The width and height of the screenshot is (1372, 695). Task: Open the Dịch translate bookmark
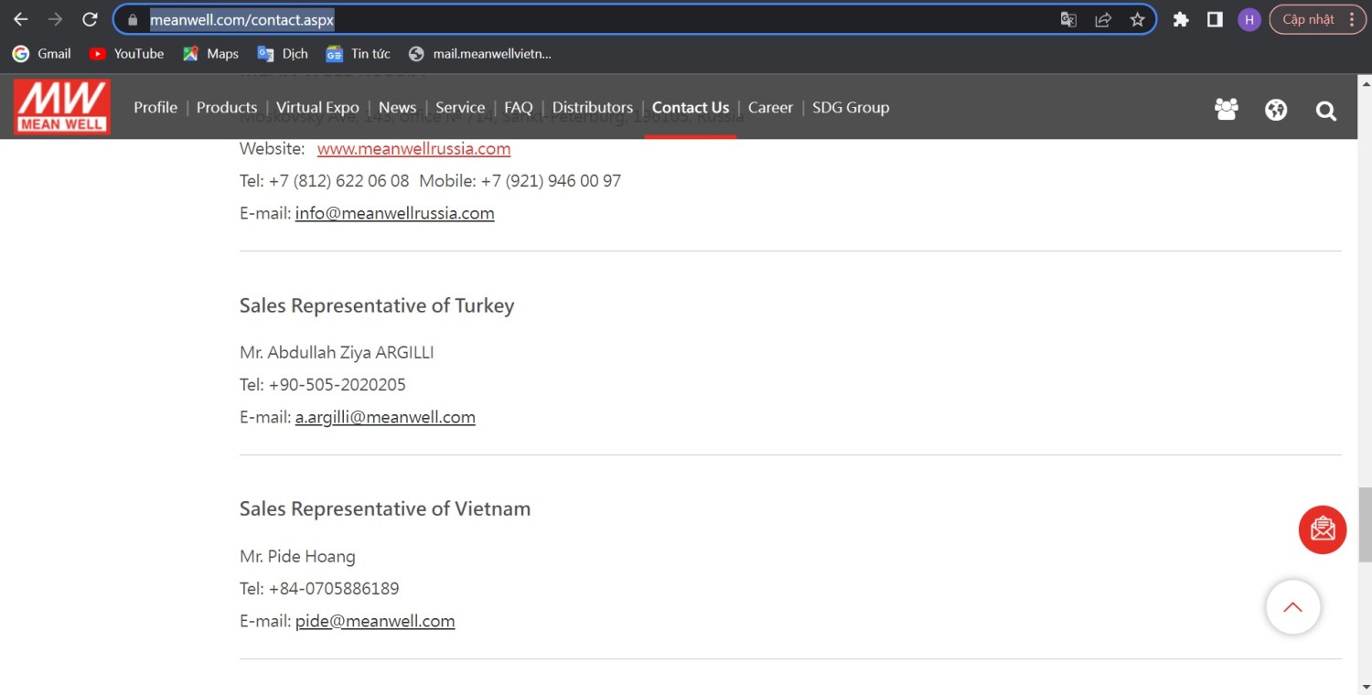point(283,54)
